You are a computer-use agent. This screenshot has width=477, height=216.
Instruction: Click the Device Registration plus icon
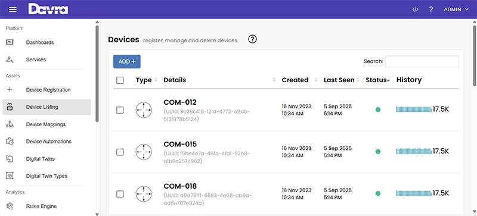(x=10, y=90)
